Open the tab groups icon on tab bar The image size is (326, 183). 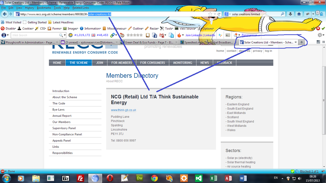click(318, 42)
